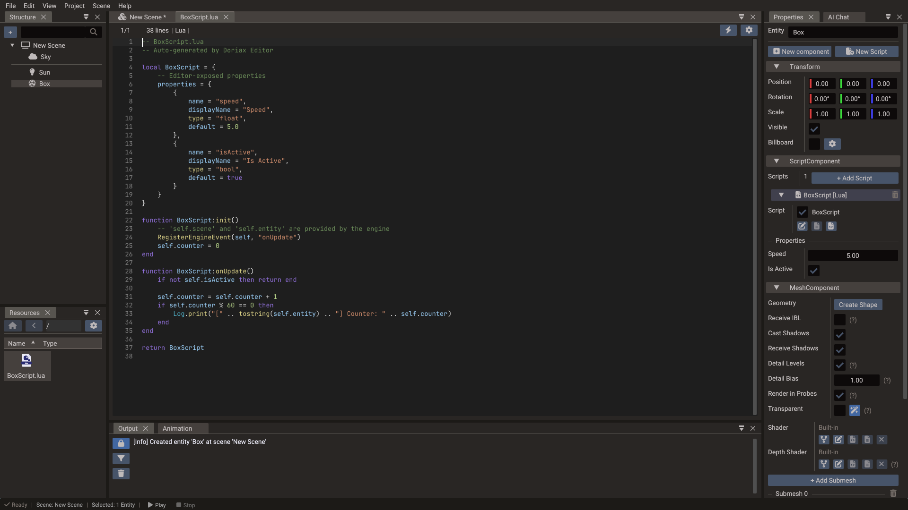Click the + Add Script button
Screen dimensions: 908x510
(x=855, y=178)
